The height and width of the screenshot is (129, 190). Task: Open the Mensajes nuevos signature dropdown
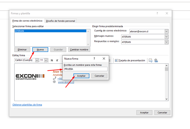click(166, 37)
